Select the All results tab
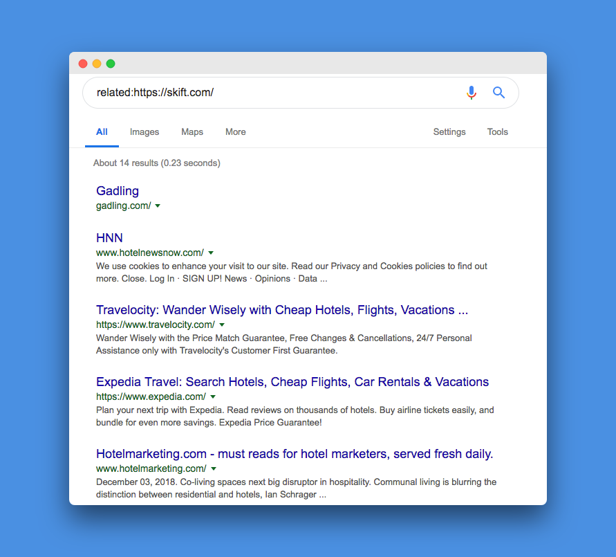The image size is (616, 557). (x=102, y=132)
